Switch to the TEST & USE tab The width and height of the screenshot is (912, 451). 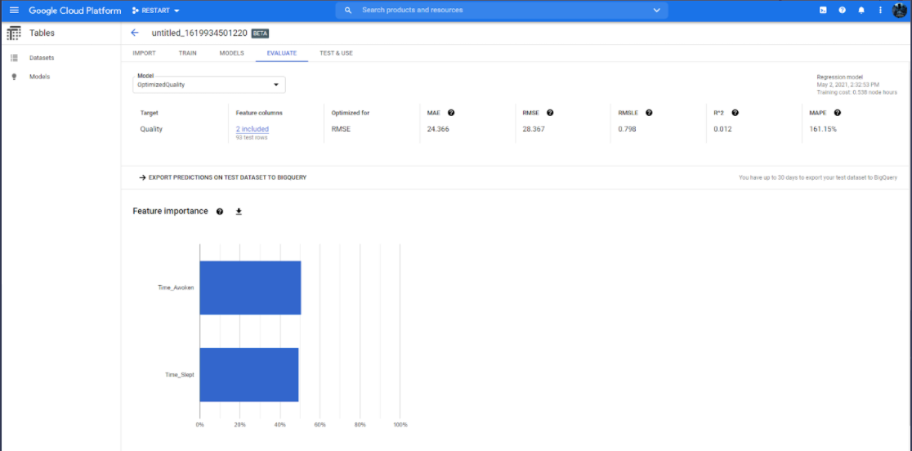336,53
